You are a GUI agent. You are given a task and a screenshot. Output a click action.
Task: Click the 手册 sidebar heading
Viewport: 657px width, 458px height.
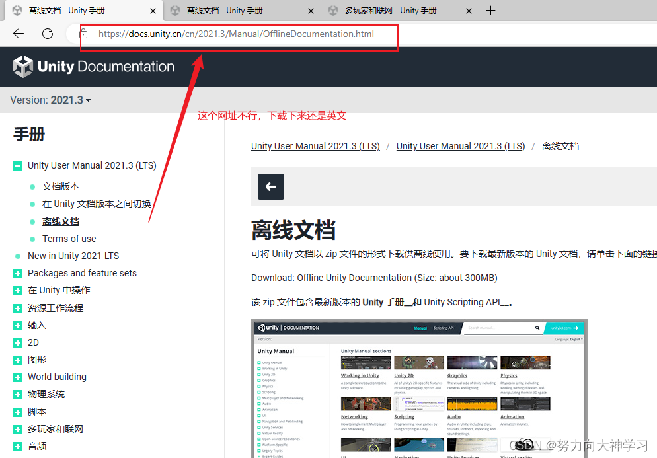point(29,135)
